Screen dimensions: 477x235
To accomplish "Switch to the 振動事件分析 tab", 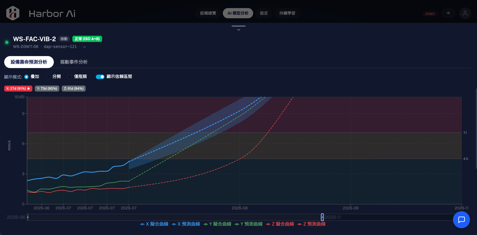I will click(74, 62).
